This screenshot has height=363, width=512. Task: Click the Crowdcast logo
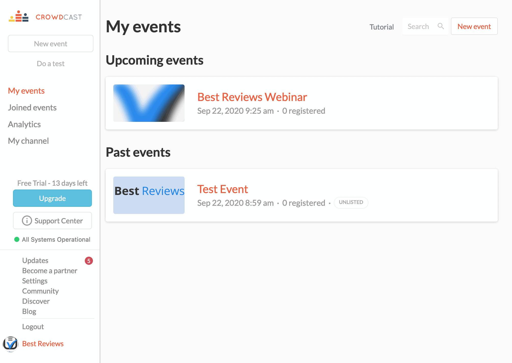45,17
